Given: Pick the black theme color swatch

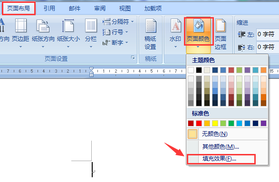Looking at the screenshot, I should 199,70.
